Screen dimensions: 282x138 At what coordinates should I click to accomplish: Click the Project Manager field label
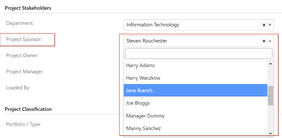tap(25, 71)
